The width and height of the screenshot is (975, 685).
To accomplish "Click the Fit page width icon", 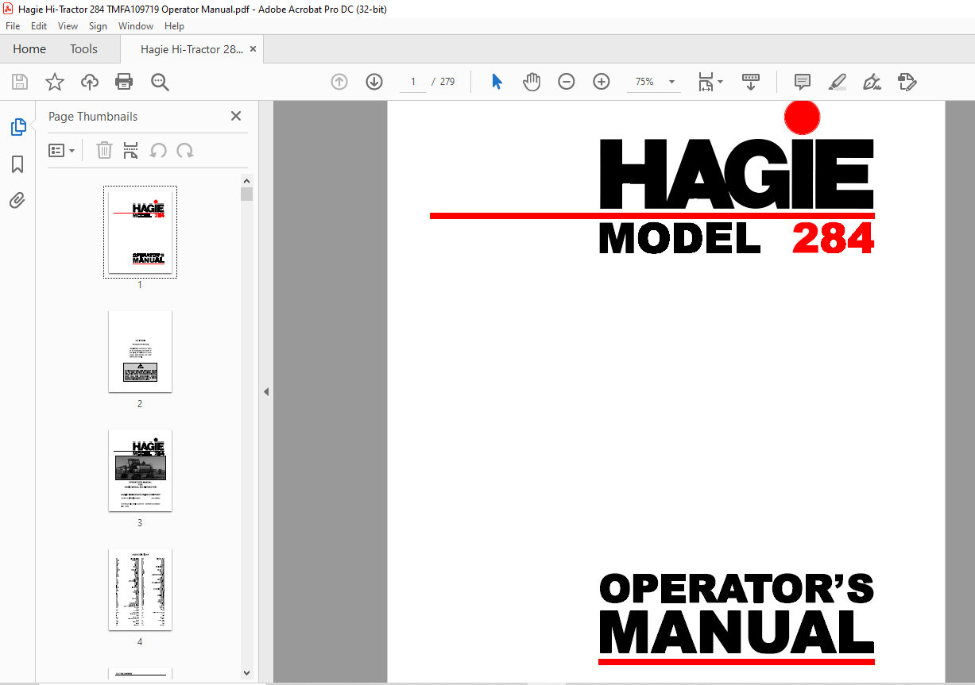I will coord(706,82).
